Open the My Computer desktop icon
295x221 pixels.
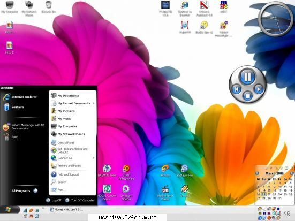coord(10,7)
